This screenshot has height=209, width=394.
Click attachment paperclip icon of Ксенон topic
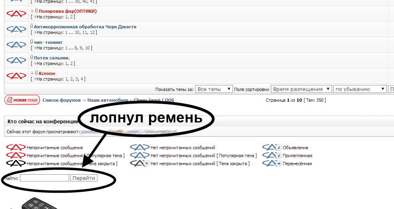36,73
